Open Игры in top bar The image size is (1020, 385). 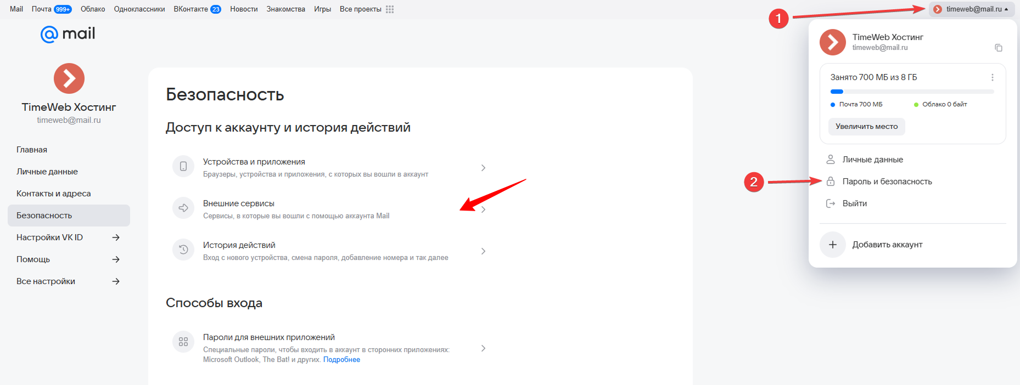[323, 9]
